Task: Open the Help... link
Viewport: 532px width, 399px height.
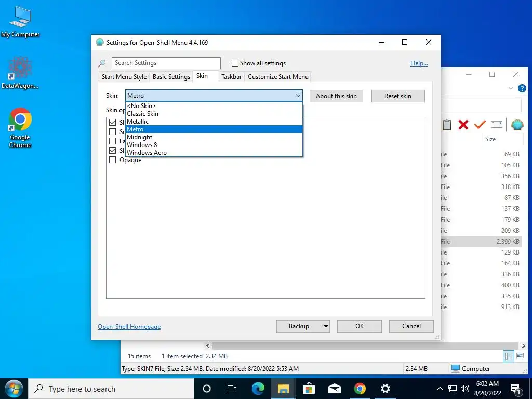Action: [x=419, y=63]
